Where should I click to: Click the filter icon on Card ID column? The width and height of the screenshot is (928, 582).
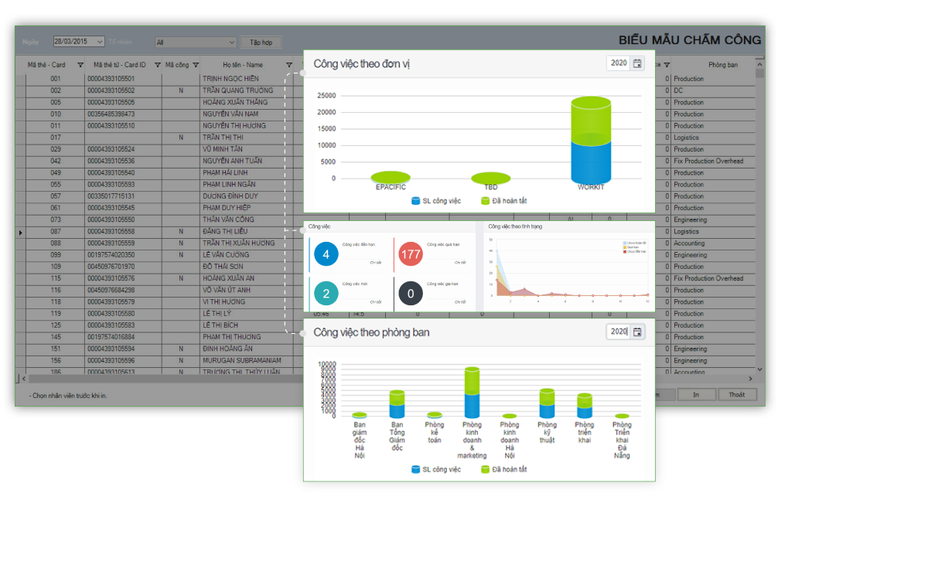click(x=153, y=66)
